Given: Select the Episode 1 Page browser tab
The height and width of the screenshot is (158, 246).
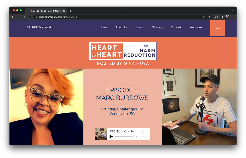Looking at the screenshot, I should click(46, 11).
